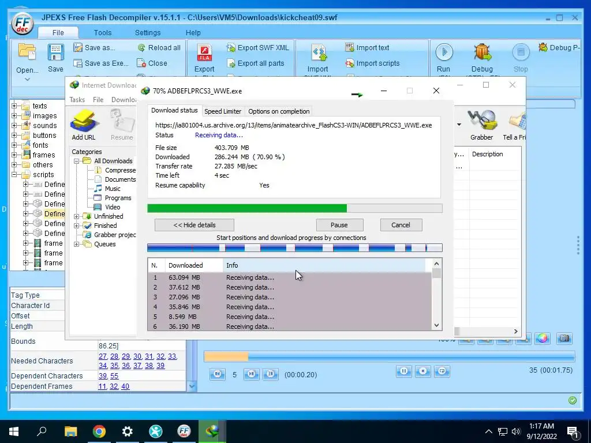Click Export SWF XML

point(257,47)
